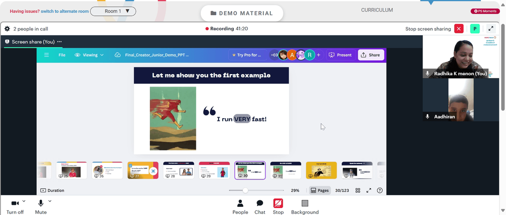506x215 pixels.
Task: Click the cloud save status icon
Action: coord(118,55)
